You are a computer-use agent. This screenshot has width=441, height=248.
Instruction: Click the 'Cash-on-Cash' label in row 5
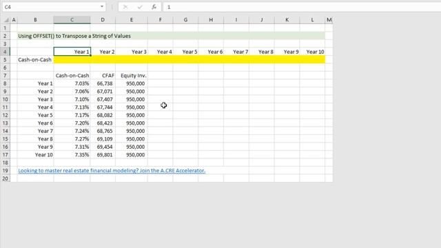click(x=35, y=60)
